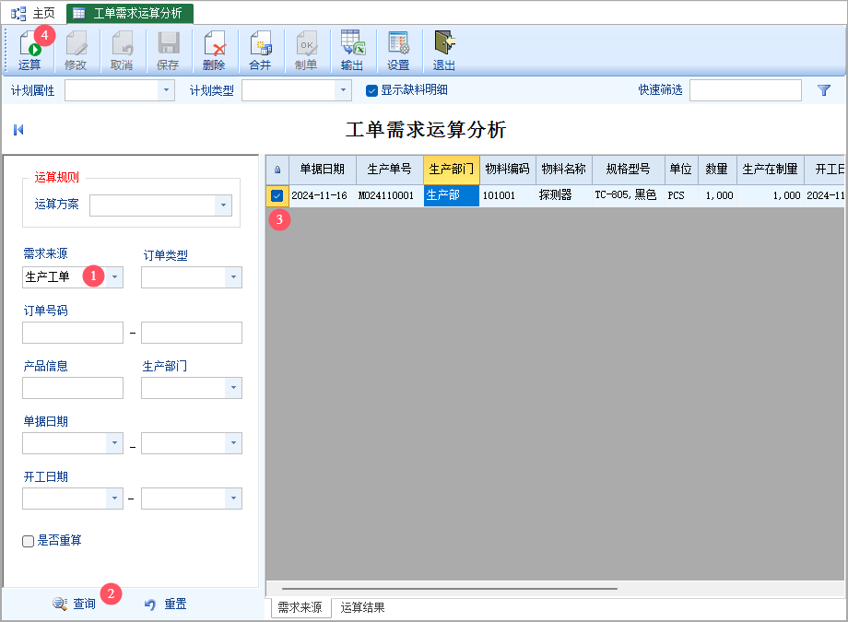Select the highlighted 生产部 cell
Screen dimensions: 848x622
451,195
